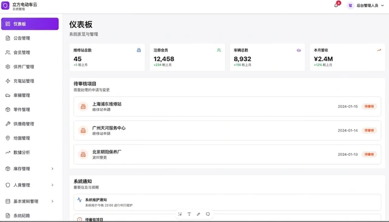Navigate to 充电站管理
Viewport: 389px width, 222px height.
[x=30, y=81]
